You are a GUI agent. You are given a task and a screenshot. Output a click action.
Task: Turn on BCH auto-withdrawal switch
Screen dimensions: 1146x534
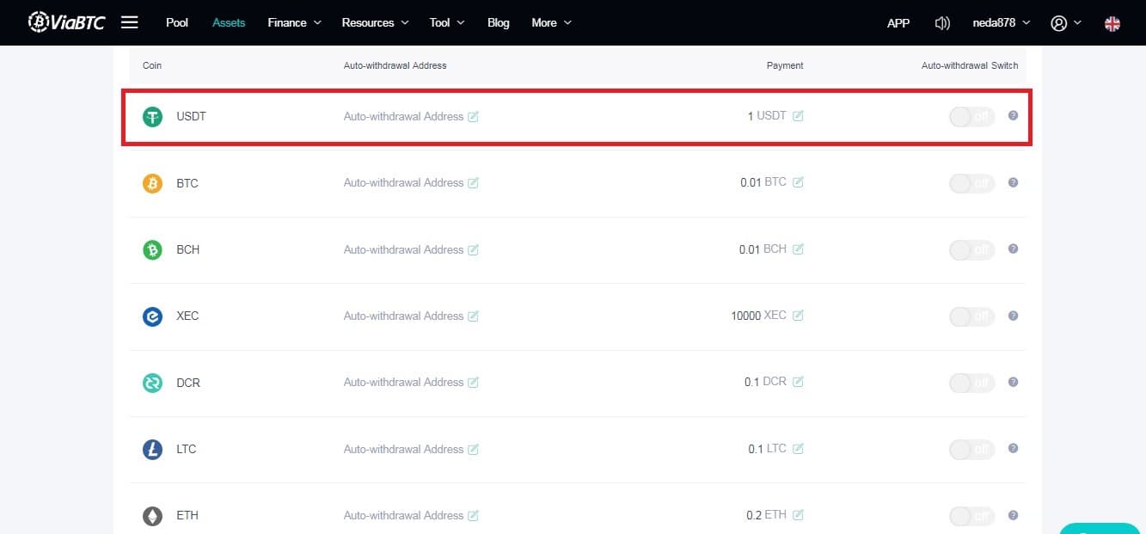coord(971,250)
